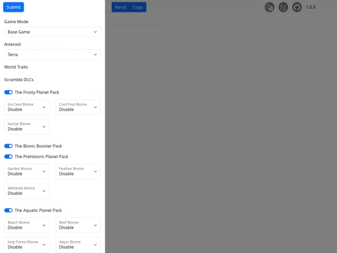Open the Asteroid dropdown showing Terra
Screen dimensions: 337x253
(x=52, y=54)
